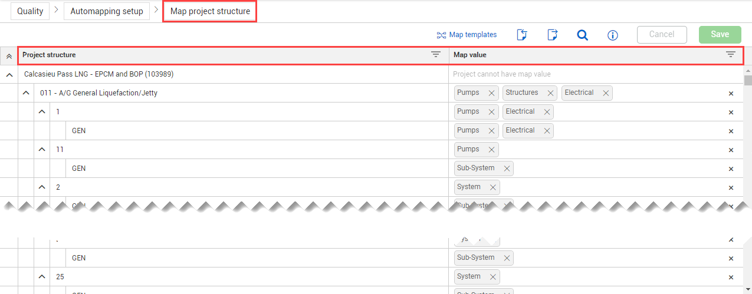752x294 pixels.
Task: Go to Quality breadcrumb
Action: click(30, 11)
